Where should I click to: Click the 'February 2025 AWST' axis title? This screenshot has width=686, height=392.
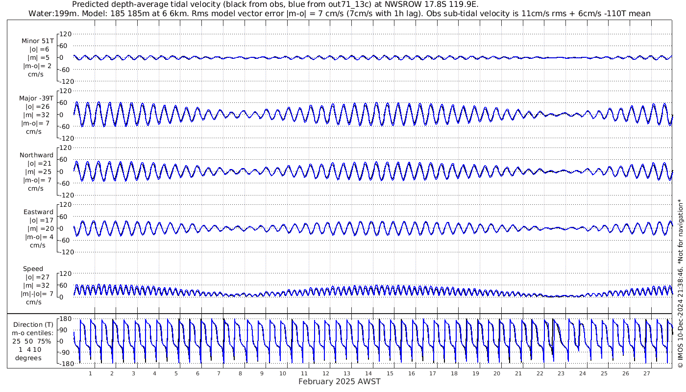click(x=339, y=382)
